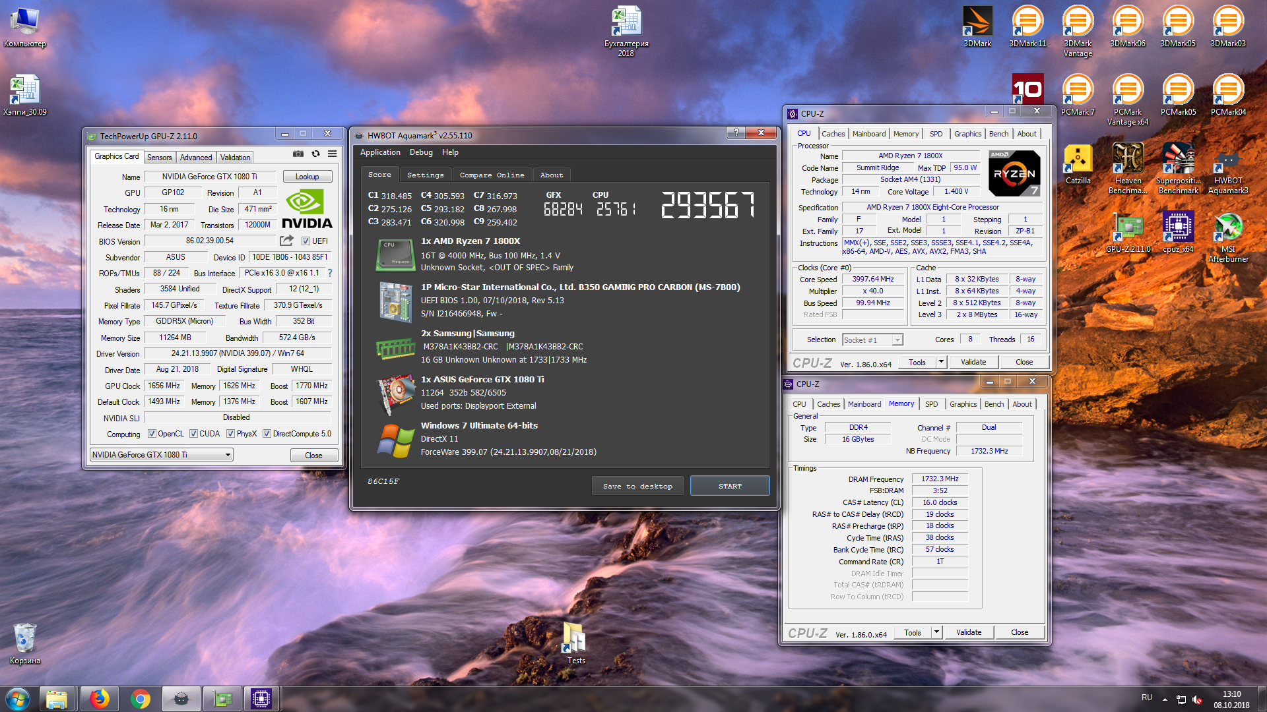This screenshot has height=712, width=1267.
Task: Open the 3DMark 11 desktop shortcut
Action: point(1027,26)
